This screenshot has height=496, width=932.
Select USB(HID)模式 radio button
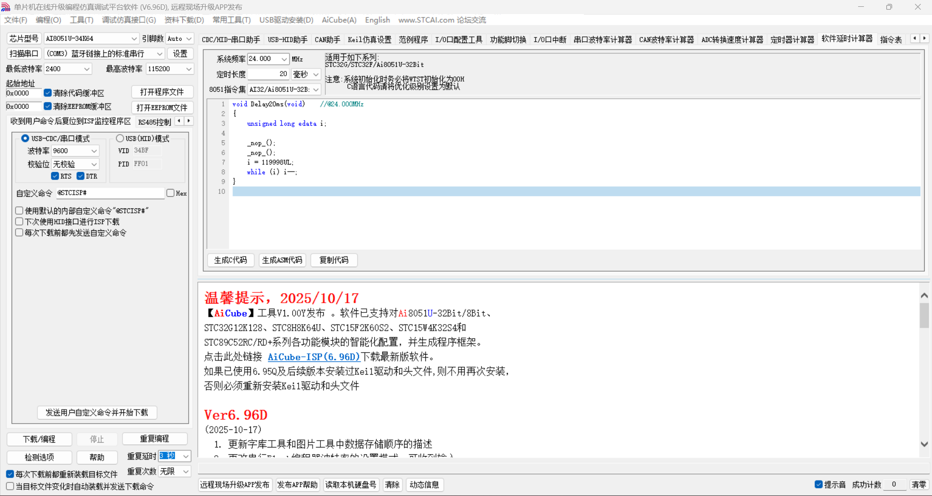[x=120, y=138]
